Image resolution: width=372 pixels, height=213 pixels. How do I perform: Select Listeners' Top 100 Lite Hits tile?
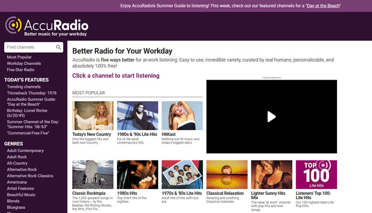coord(316,174)
